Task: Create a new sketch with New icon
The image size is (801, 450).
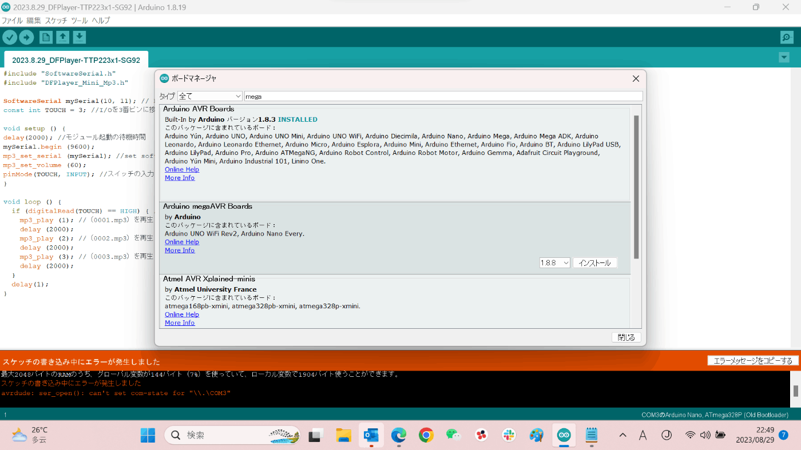Action: (x=46, y=37)
